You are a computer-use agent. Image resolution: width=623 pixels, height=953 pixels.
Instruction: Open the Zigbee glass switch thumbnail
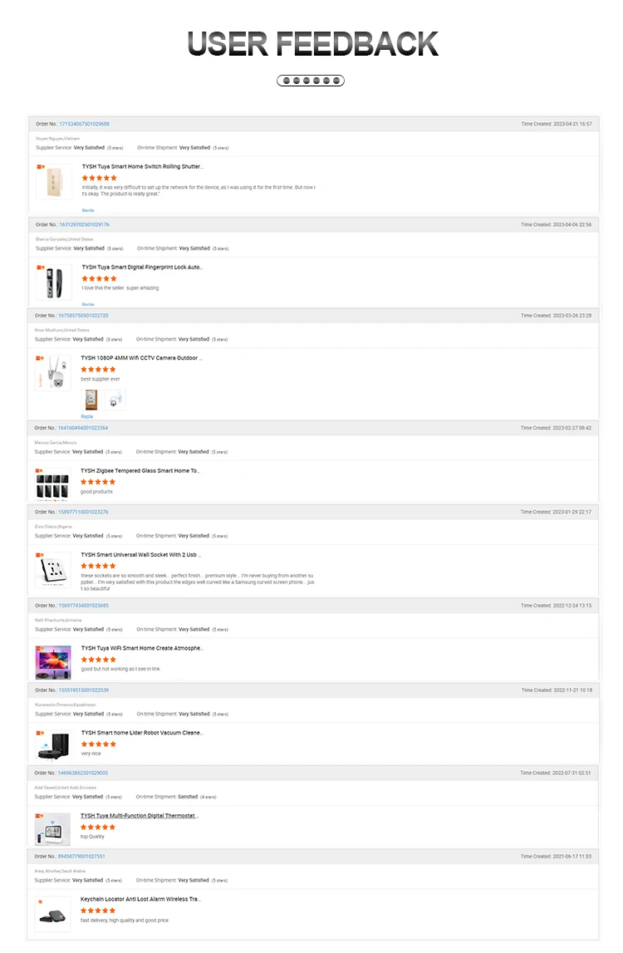click(52, 484)
